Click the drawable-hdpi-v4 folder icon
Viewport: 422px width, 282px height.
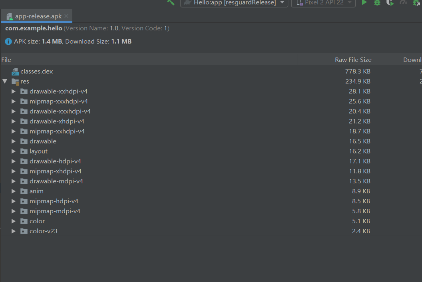pos(24,161)
